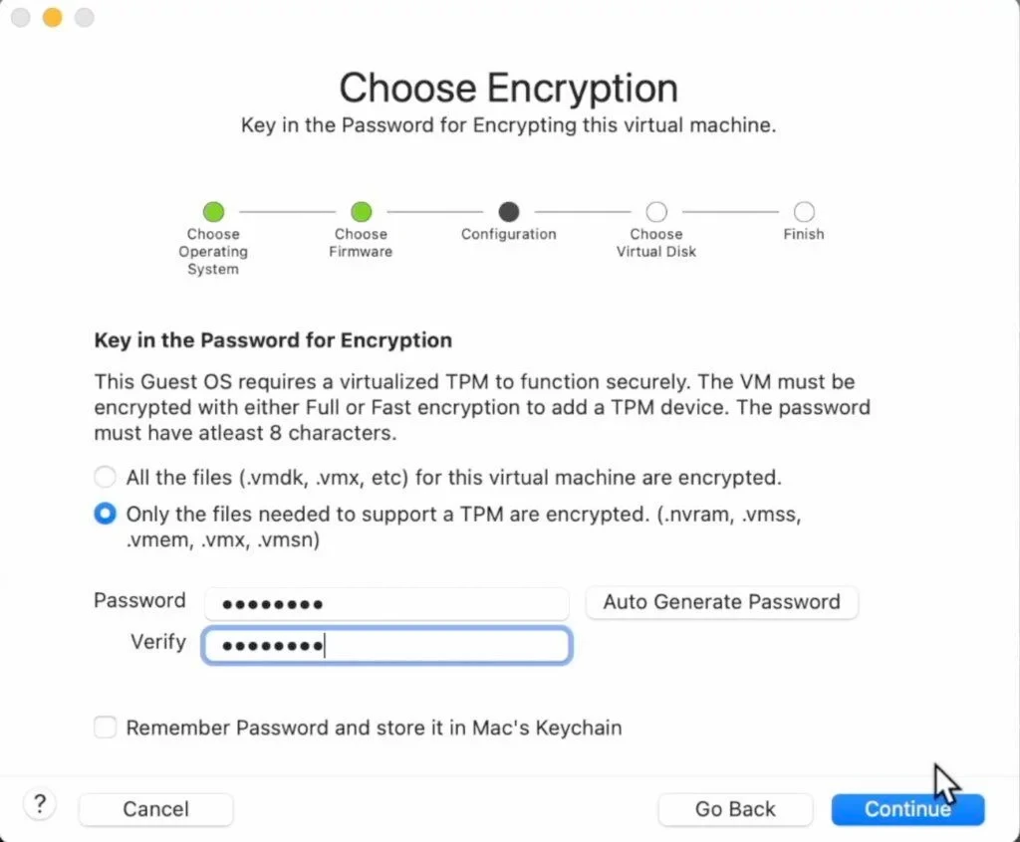Focus the Password input field

click(385, 603)
